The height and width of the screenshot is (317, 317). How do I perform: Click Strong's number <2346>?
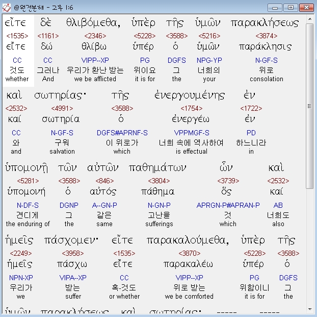(x=95, y=36)
